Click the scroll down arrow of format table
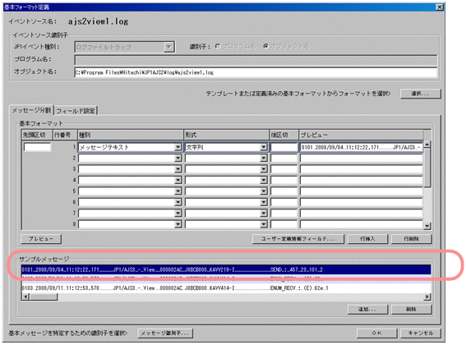The image size is (466, 345). pyautogui.click(x=427, y=226)
